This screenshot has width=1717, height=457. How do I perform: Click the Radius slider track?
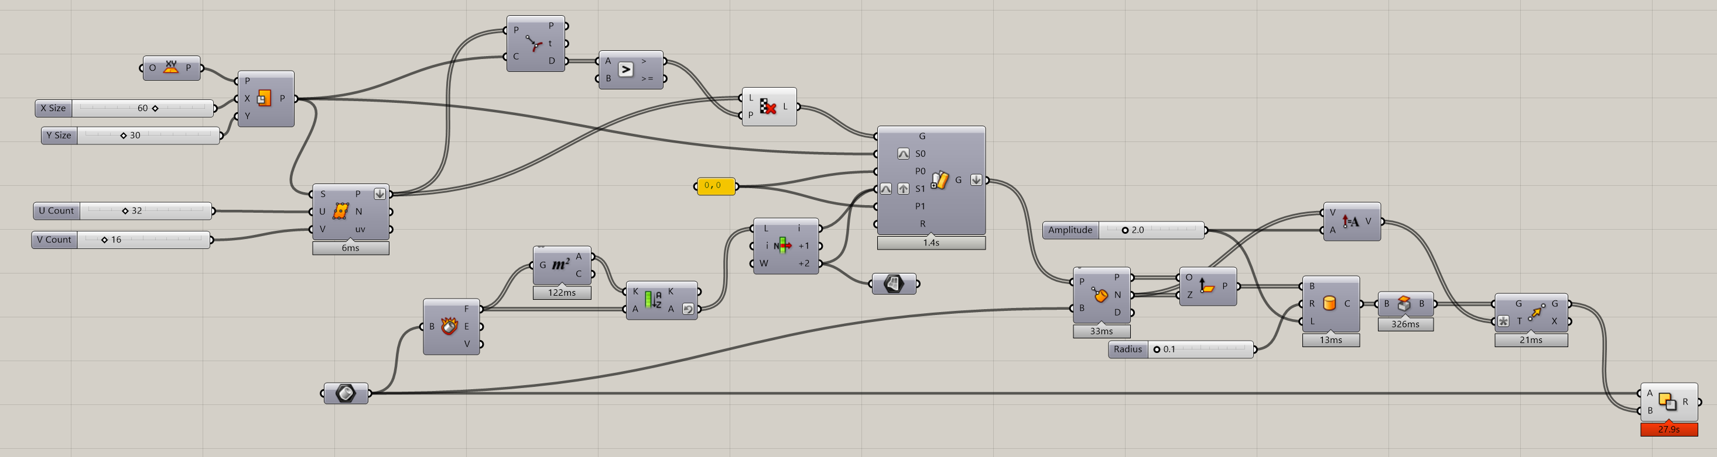pos(1200,349)
